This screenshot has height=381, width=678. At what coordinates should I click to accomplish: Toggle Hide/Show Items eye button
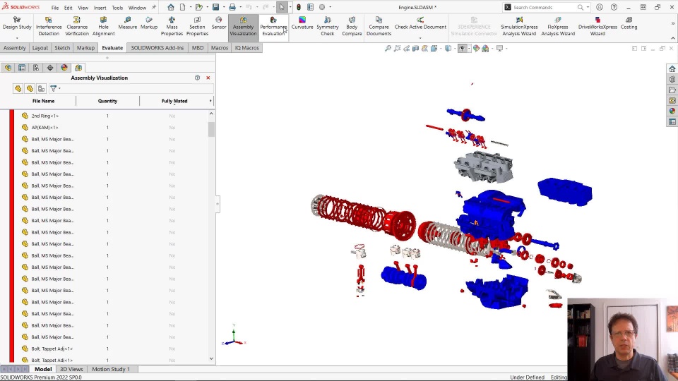[x=462, y=49]
